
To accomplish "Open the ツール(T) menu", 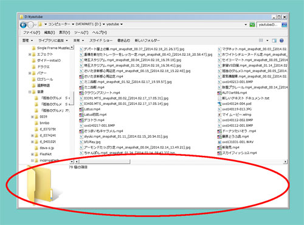I will [81, 32].
